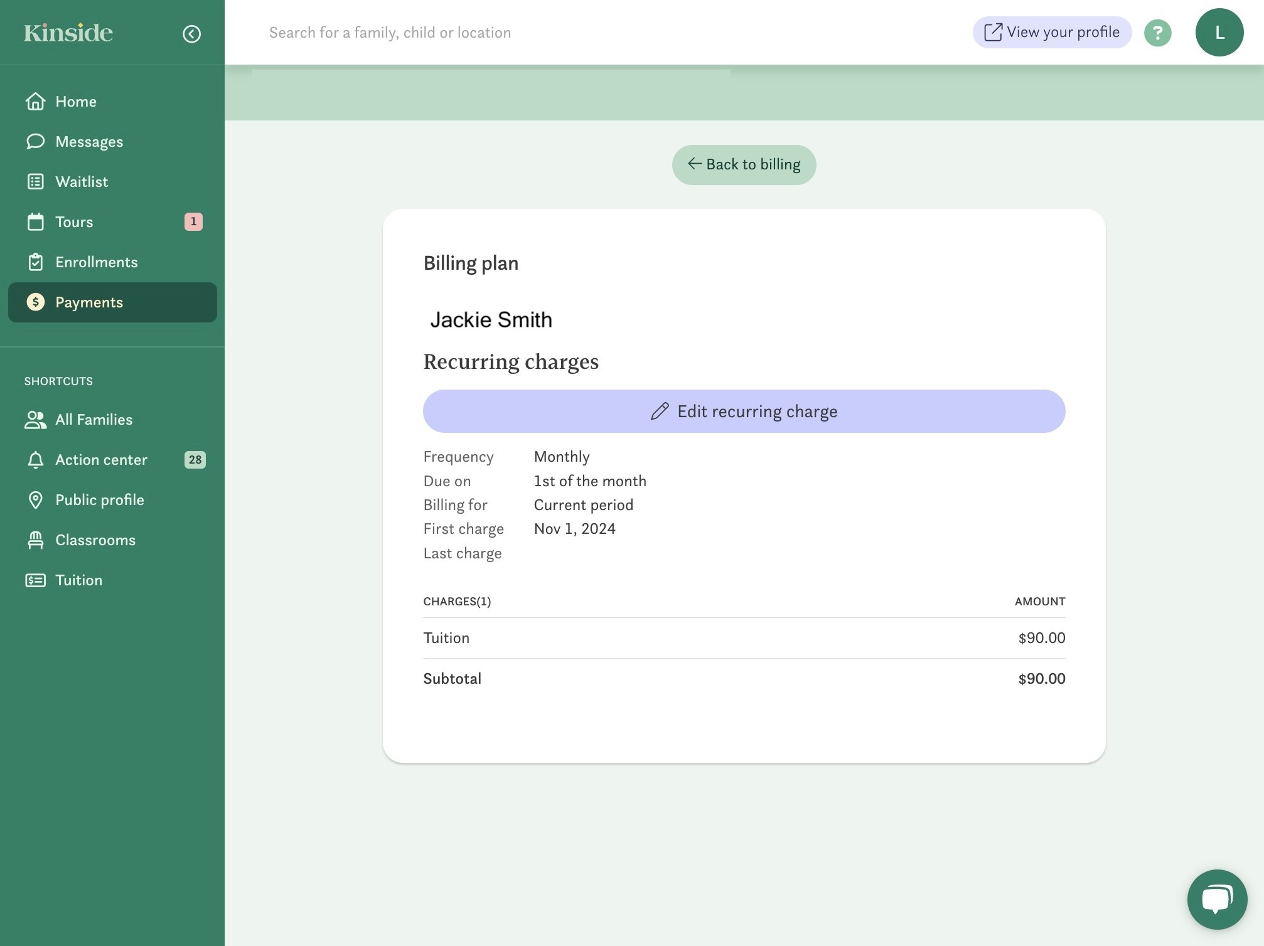Click View your profile link

tap(1052, 33)
